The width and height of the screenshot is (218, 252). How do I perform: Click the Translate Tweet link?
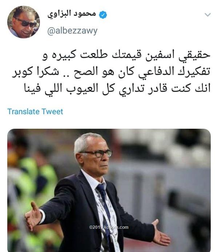tap(35, 112)
